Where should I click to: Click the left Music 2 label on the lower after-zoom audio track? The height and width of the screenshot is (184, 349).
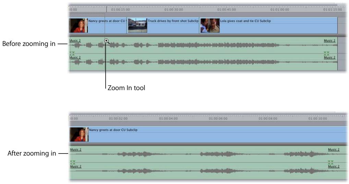click(76, 167)
